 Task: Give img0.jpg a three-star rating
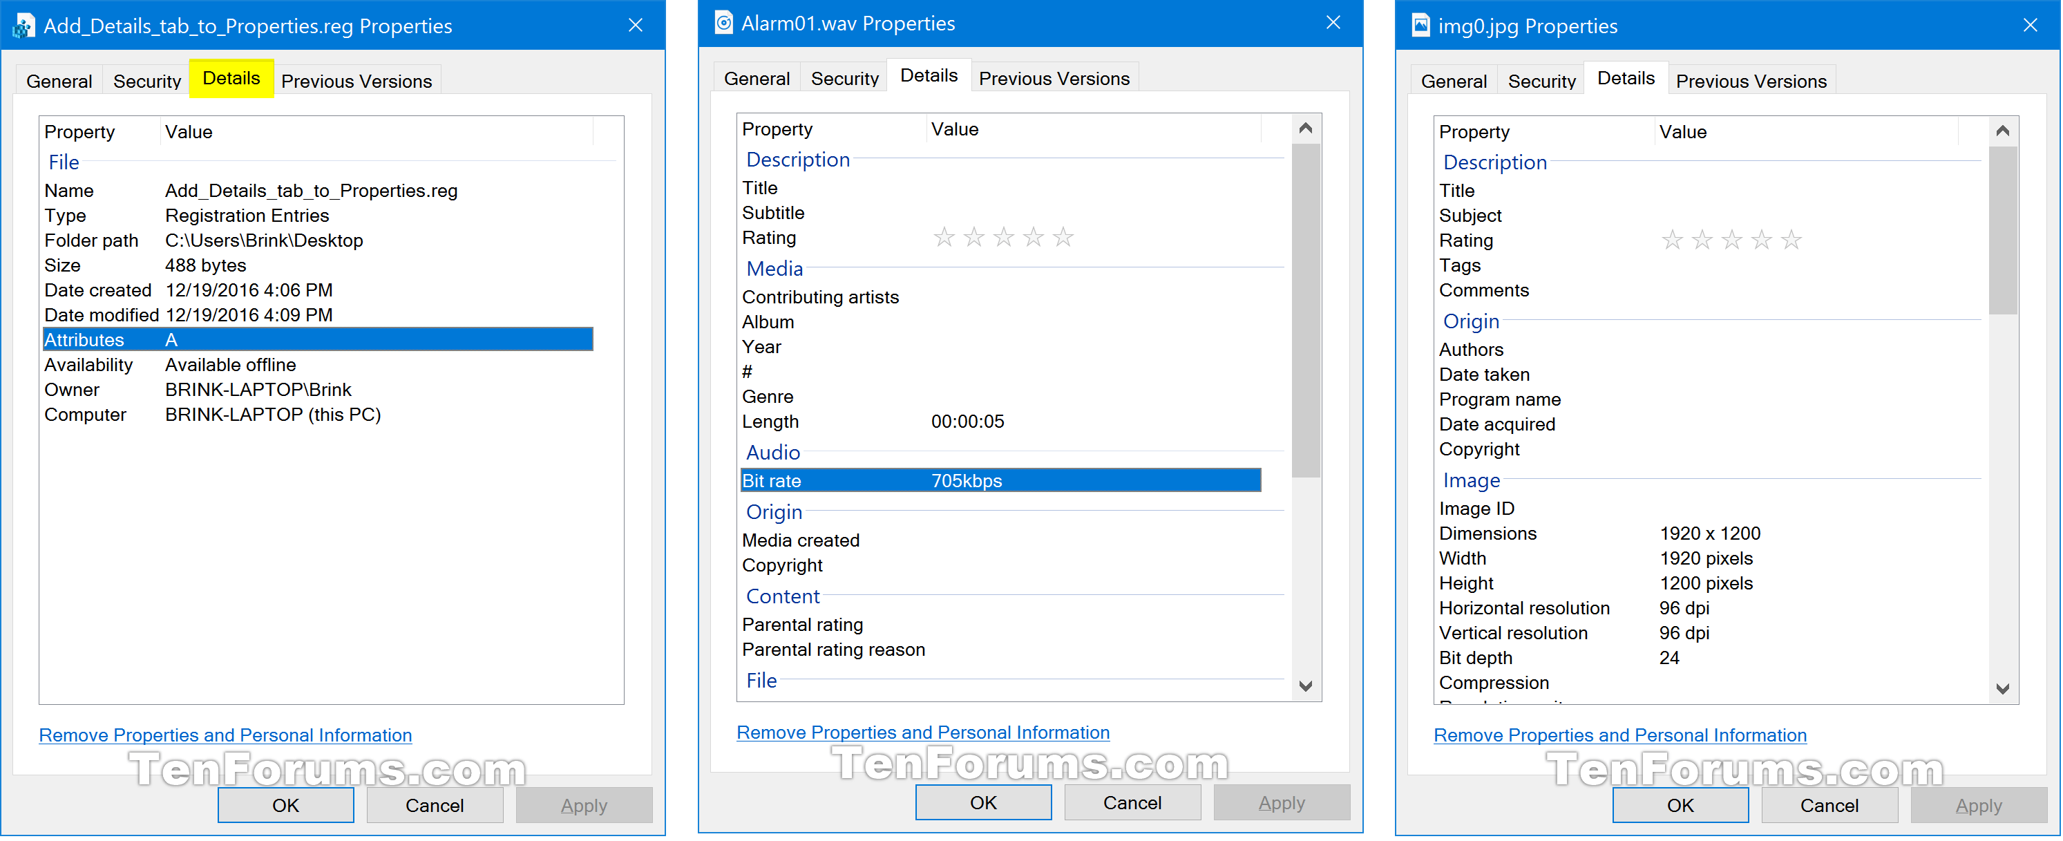[1732, 240]
